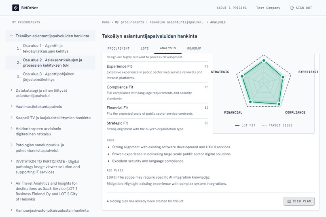Click STRATEGIC radar axis label
Image resolution: width=326 pixels, height=217 pixels.
click(220, 72)
